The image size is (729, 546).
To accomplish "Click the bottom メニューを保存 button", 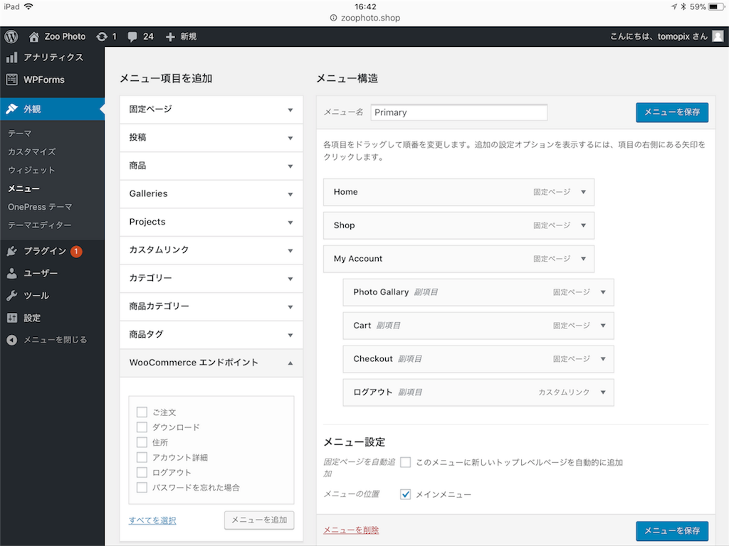I will tap(672, 530).
